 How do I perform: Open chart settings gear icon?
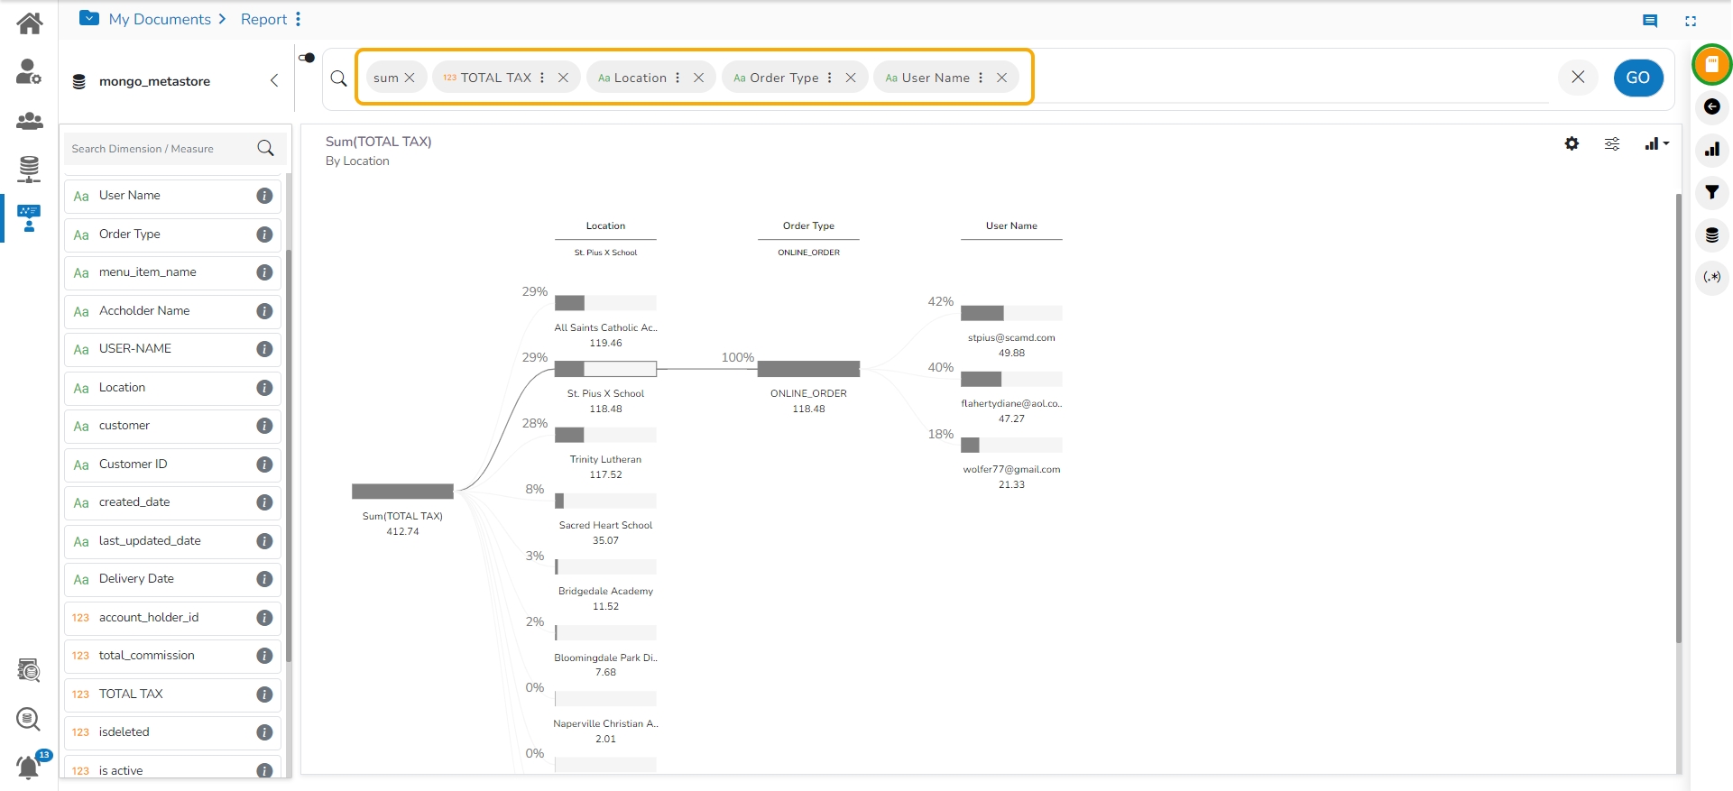(1572, 143)
